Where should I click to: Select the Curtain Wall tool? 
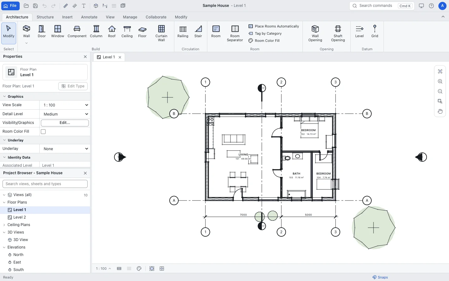pos(162,33)
